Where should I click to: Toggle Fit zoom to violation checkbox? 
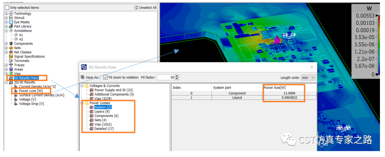pyautogui.click(x=106, y=77)
